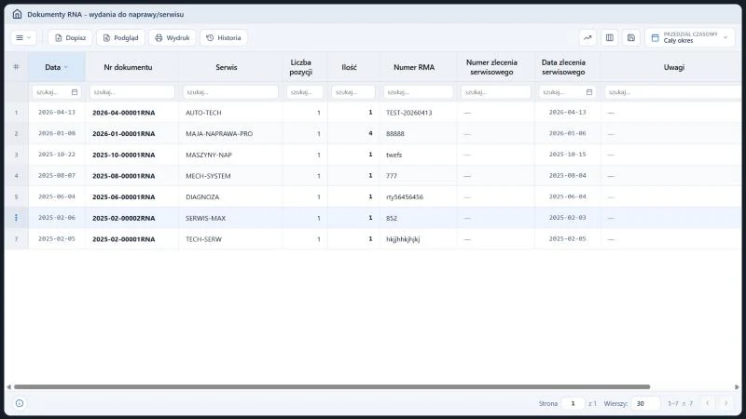The width and height of the screenshot is (746, 419).
Task: Click the MASZYNY-NAP service cell
Action: (208, 155)
